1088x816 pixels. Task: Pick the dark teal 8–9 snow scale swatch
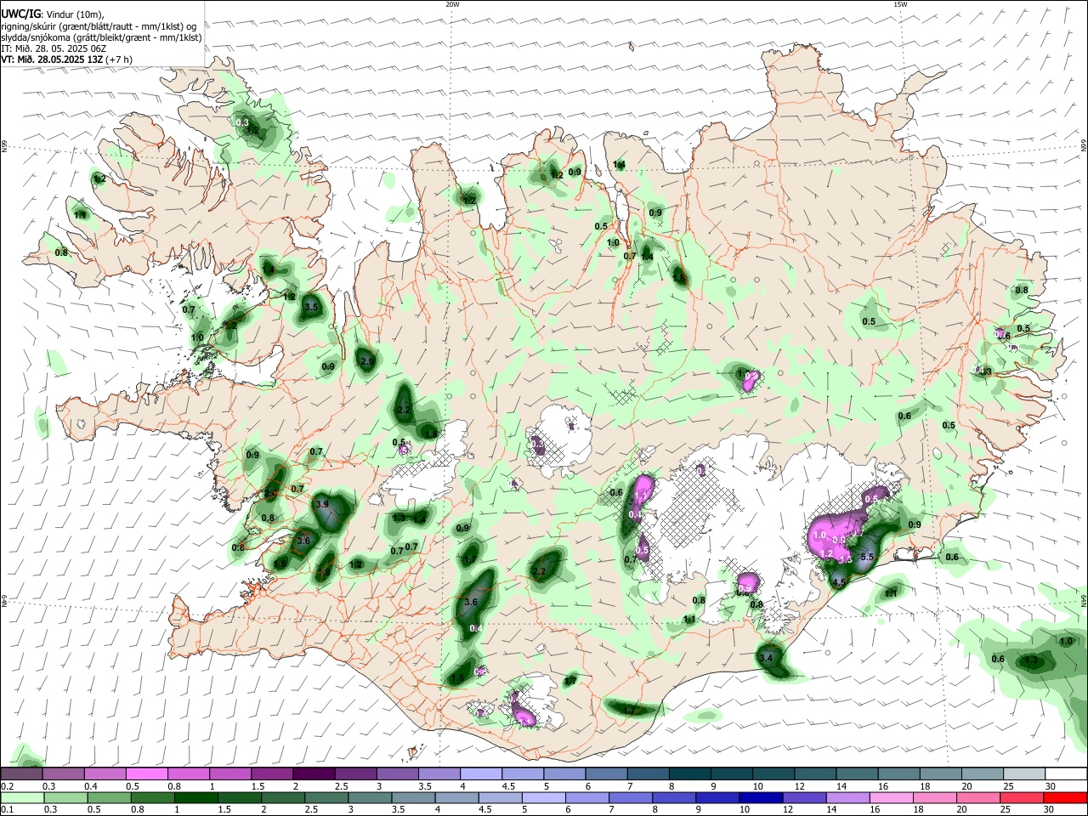tap(689, 773)
